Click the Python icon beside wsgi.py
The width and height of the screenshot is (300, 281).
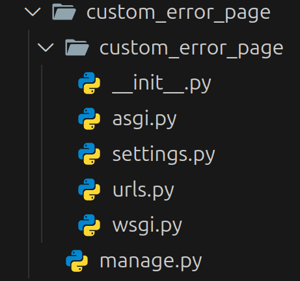tap(89, 225)
